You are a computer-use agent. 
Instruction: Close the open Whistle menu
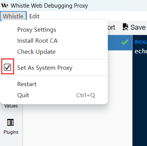pos(13,16)
